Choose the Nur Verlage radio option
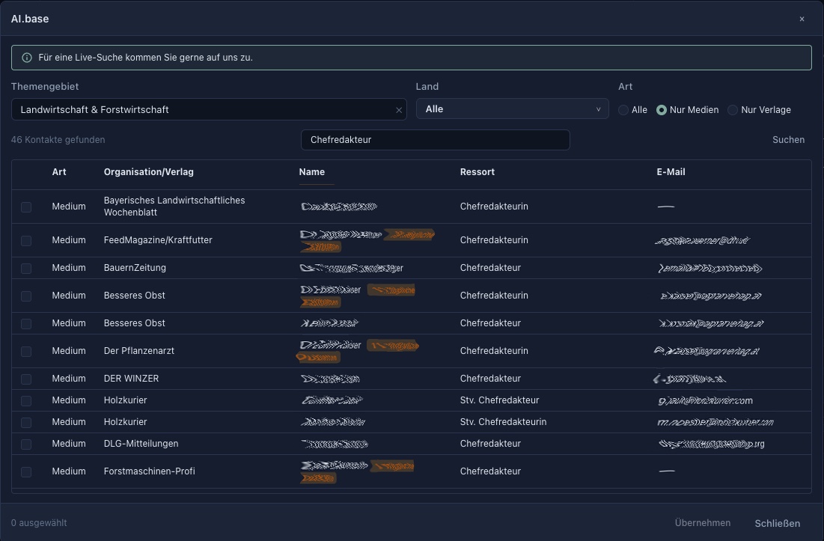Viewport: 824px width, 541px height. pos(733,110)
